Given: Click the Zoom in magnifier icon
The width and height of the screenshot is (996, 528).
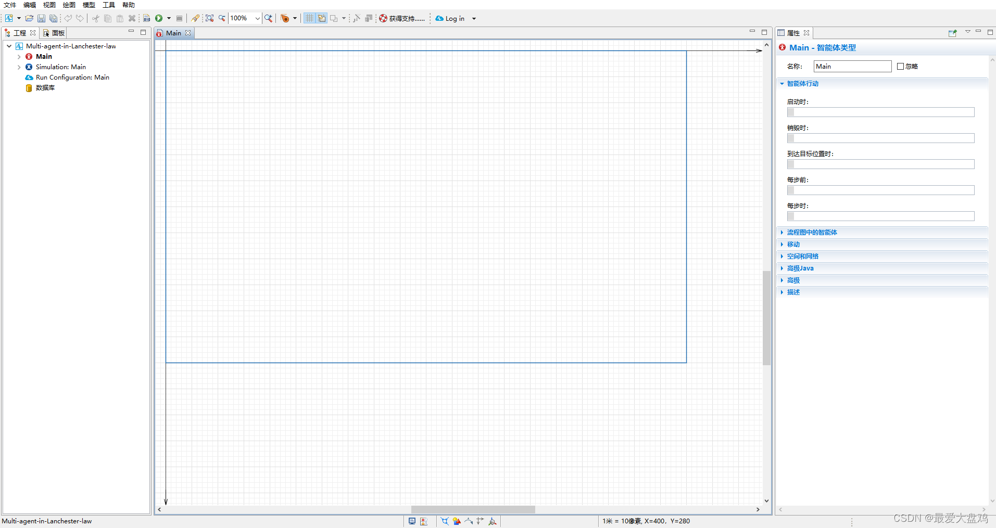Looking at the screenshot, I should (269, 18).
